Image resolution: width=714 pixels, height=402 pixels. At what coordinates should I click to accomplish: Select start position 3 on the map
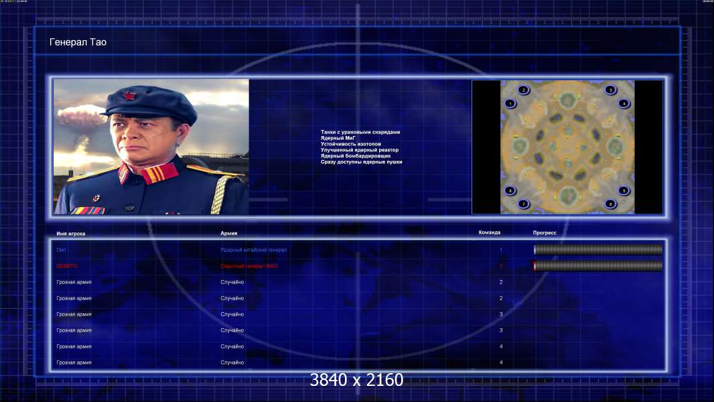coord(611,90)
